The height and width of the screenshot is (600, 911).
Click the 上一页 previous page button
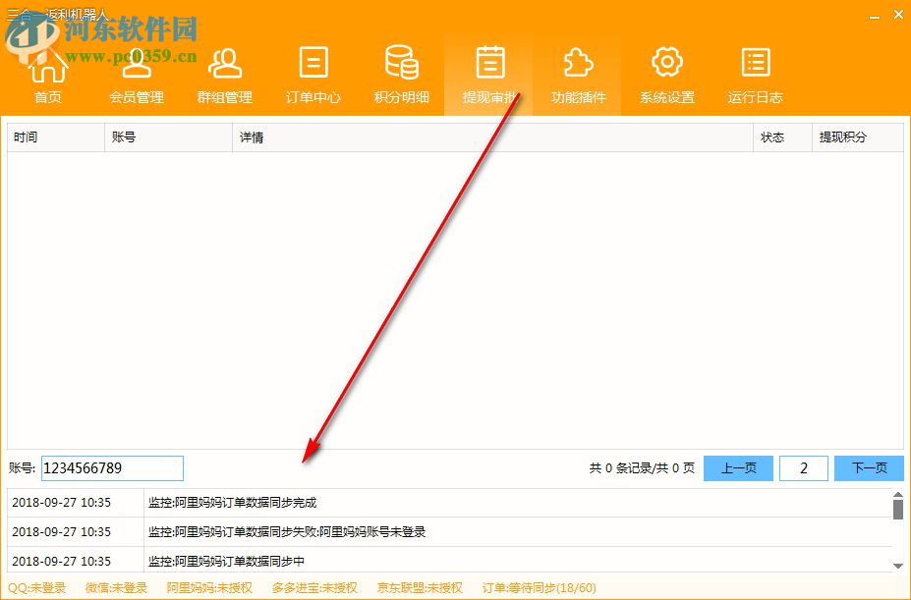[x=738, y=468]
